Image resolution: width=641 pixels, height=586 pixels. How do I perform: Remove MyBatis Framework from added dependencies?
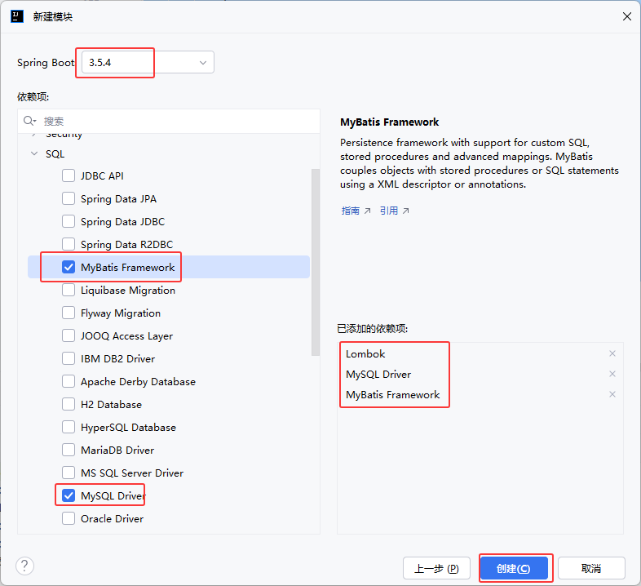(x=612, y=394)
